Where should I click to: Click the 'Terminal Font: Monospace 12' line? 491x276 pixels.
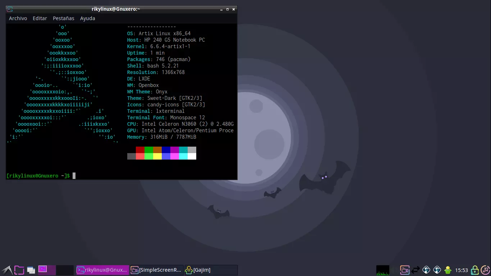click(x=166, y=118)
